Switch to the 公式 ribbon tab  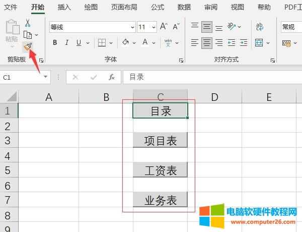158,7
